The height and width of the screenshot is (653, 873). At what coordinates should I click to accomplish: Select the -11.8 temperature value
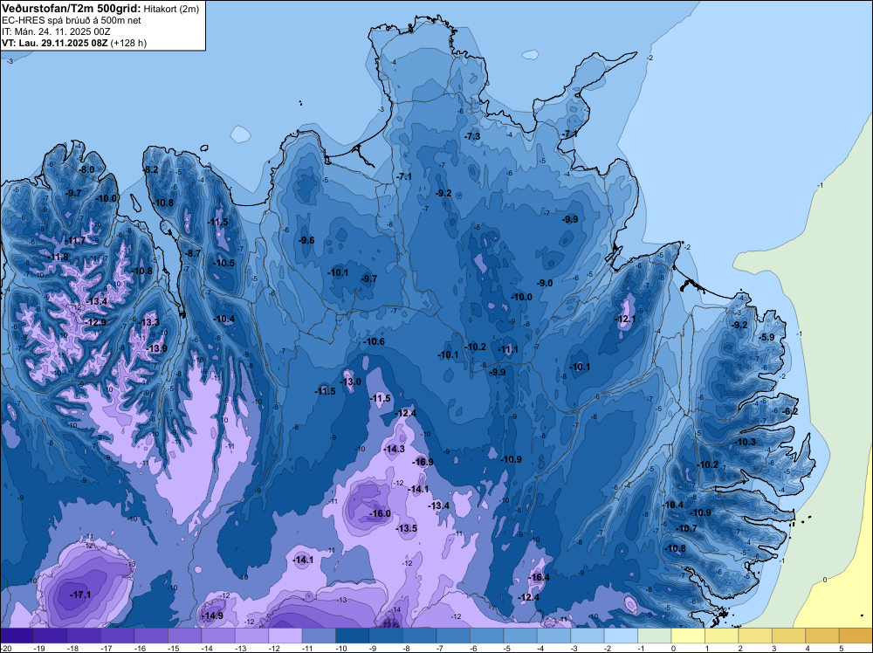pyautogui.click(x=58, y=258)
